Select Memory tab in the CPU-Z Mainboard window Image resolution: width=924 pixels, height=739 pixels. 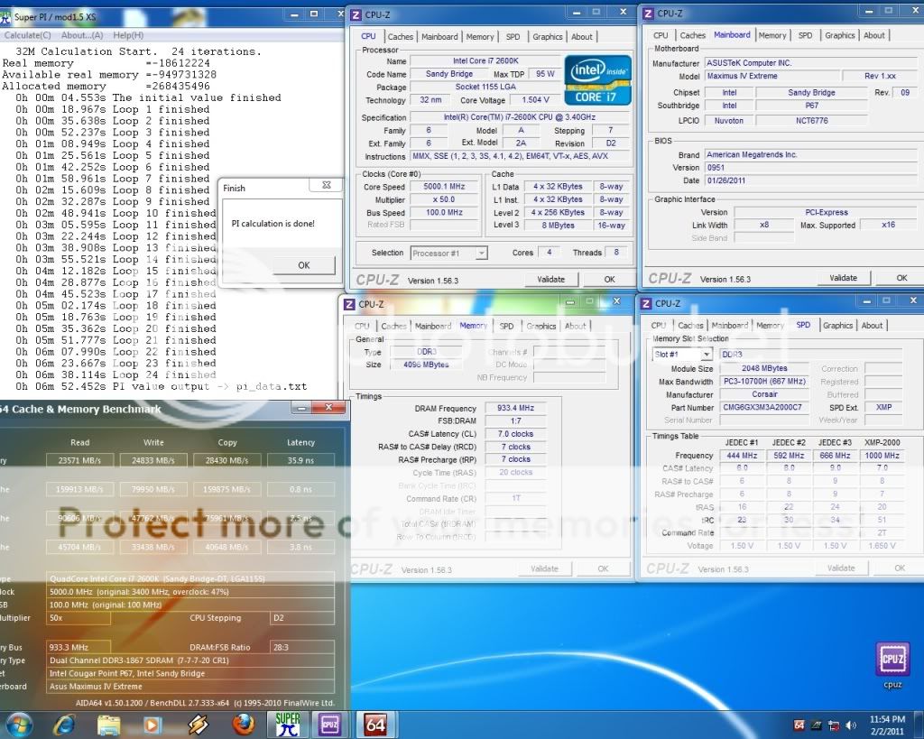coord(772,35)
